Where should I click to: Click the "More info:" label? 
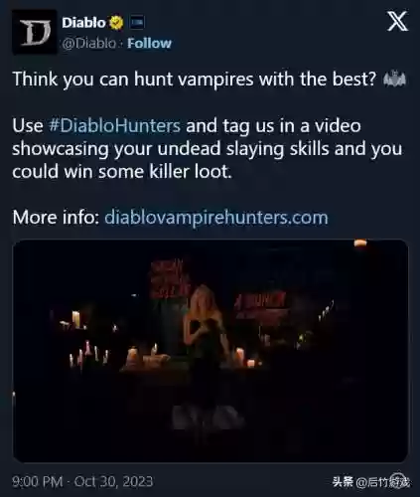56,218
